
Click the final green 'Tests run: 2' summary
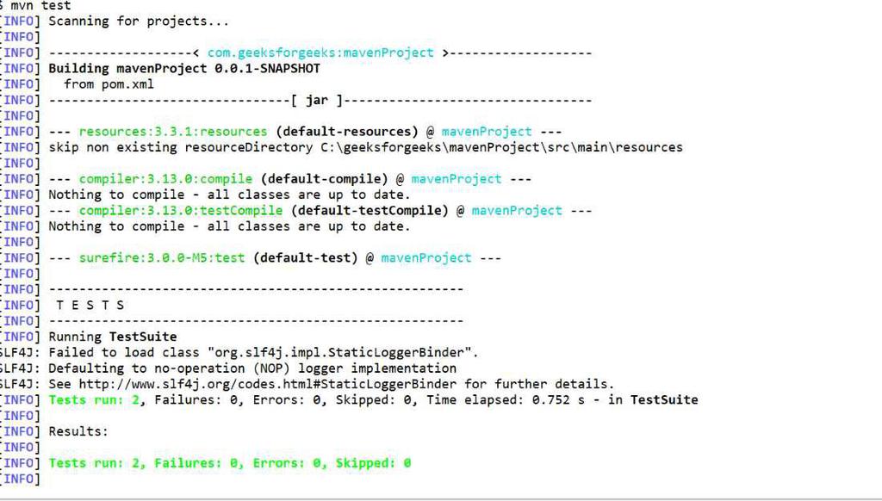click(229, 463)
